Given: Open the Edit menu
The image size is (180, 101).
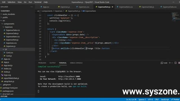Looking at the screenshot, I should [4, 2].
